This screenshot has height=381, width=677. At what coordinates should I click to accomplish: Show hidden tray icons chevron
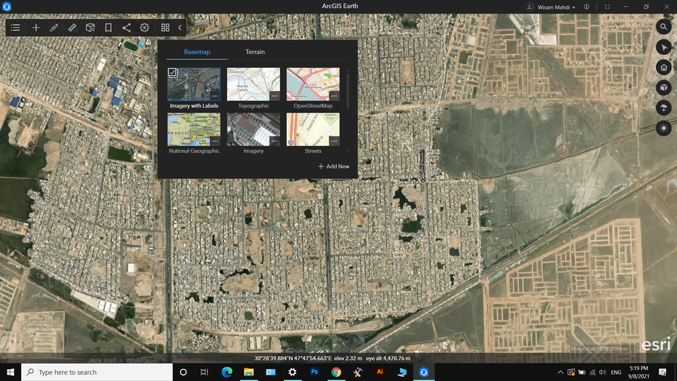560,372
